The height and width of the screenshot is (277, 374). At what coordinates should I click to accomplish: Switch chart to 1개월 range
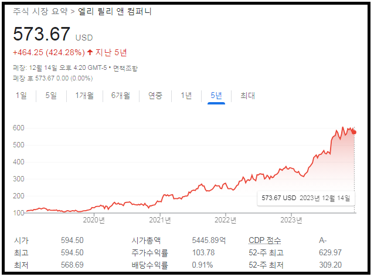[x=84, y=96]
